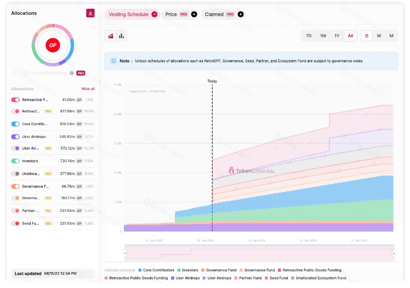Click the left range slider handle

coord(125,253)
